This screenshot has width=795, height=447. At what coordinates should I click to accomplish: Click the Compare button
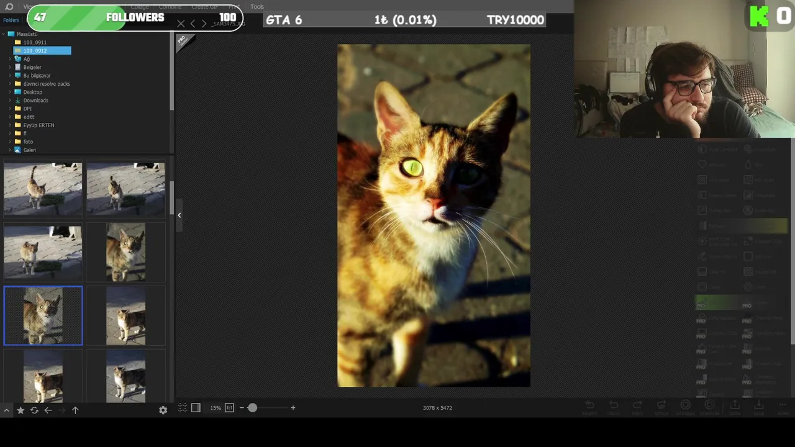coord(709,408)
